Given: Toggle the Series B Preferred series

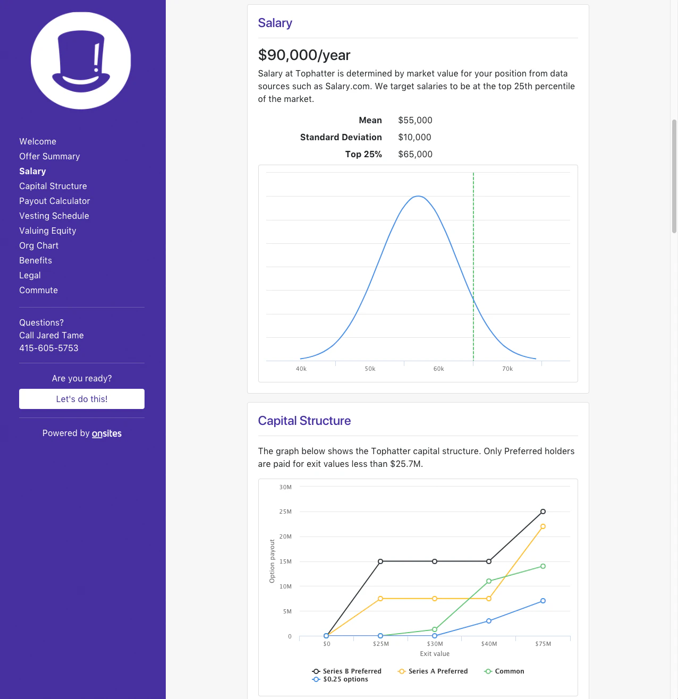Looking at the screenshot, I should coord(347,671).
